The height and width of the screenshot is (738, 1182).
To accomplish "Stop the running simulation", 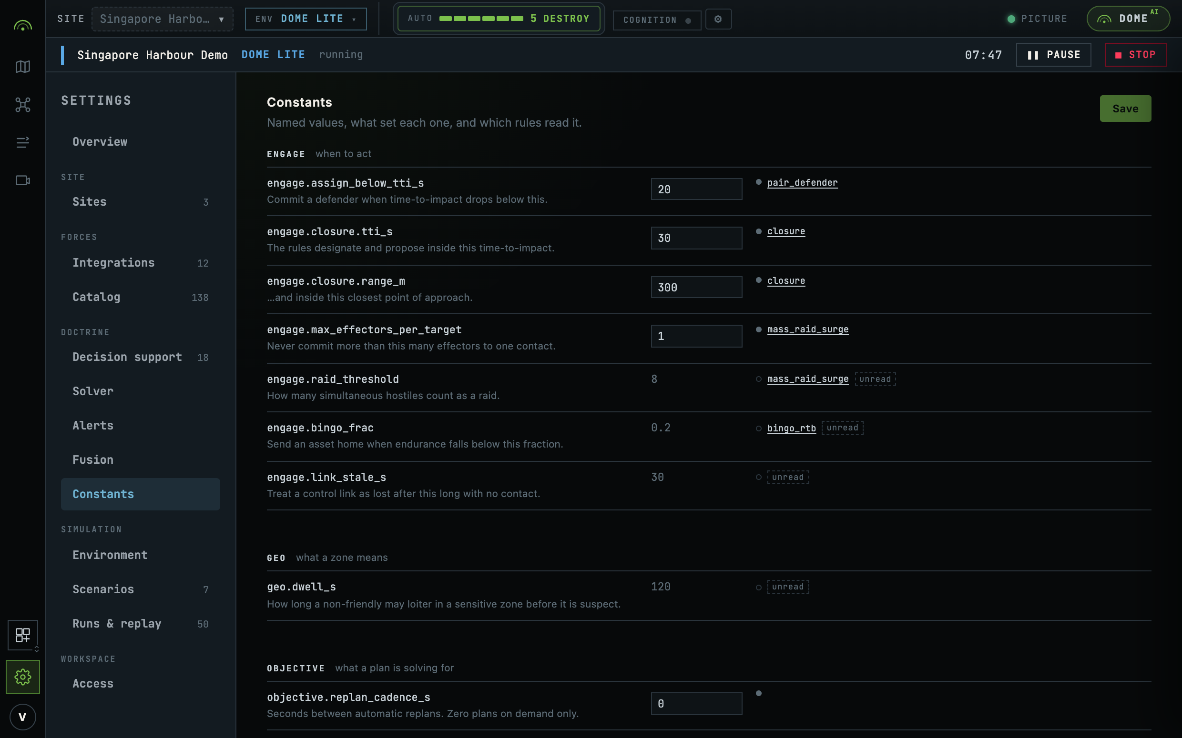I will [1135, 55].
